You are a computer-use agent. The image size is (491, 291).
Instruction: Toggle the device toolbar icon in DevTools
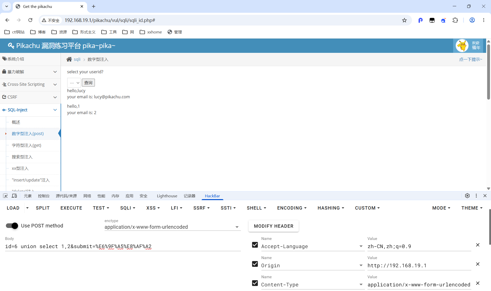click(14, 196)
